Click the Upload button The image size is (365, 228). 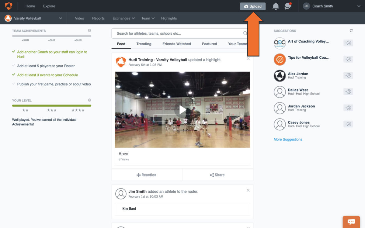(253, 6)
